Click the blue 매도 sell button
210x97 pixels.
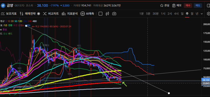click(x=198, y=5)
